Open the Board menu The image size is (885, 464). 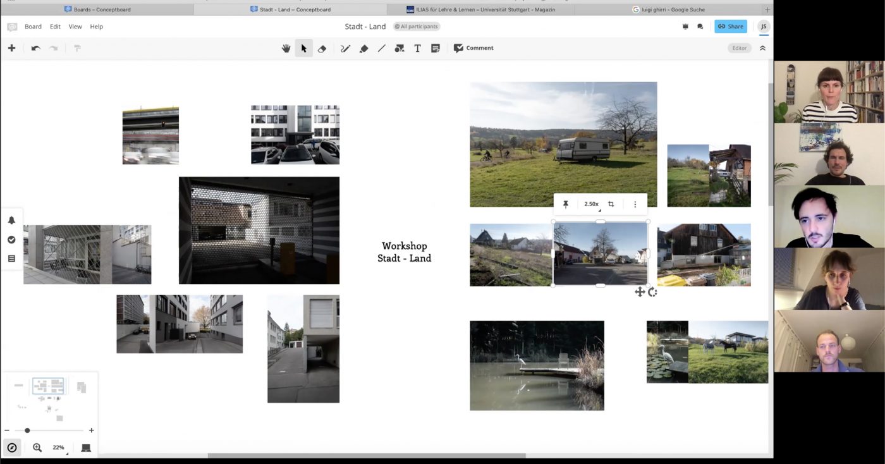33,27
